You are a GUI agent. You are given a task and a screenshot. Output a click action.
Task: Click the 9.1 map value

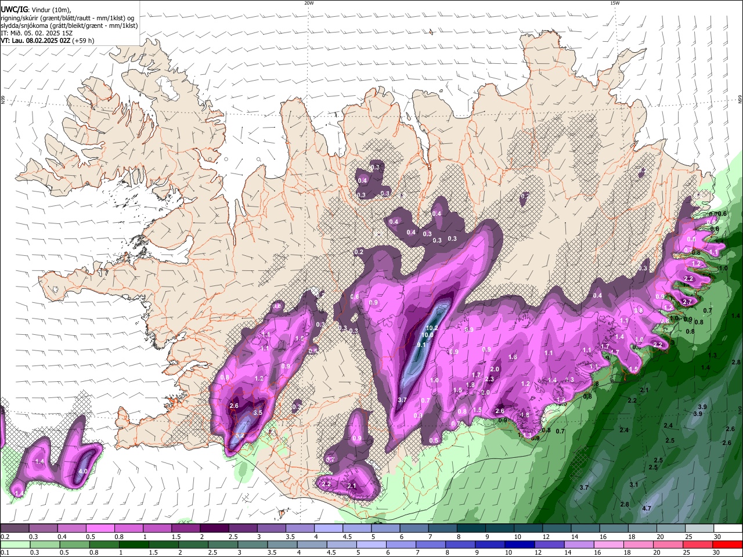[422, 345]
